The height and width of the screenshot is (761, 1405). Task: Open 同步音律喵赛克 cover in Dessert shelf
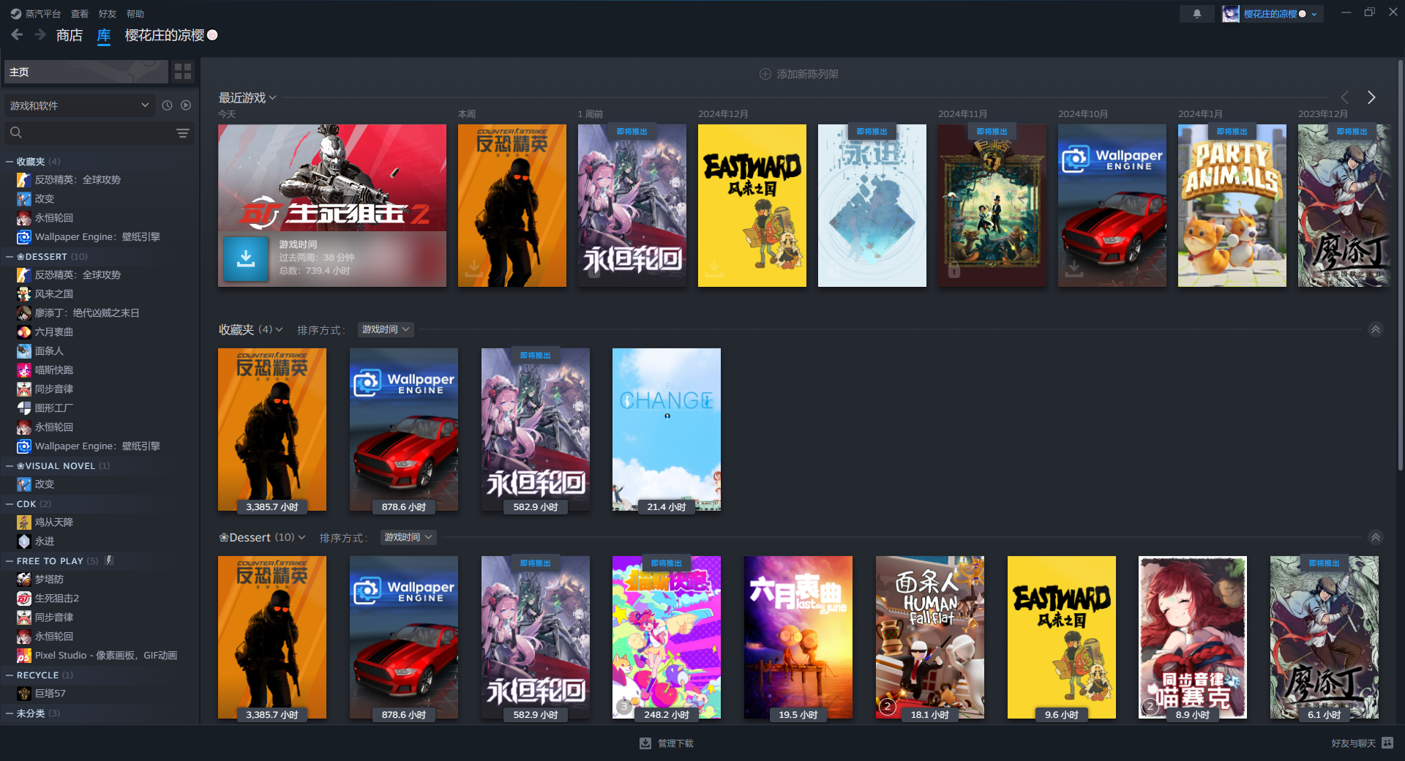click(x=1192, y=637)
